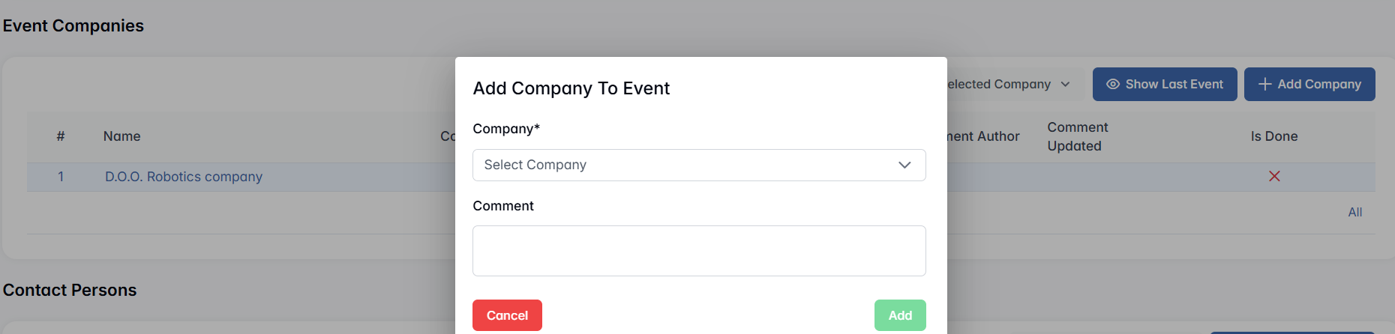The image size is (1395, 334).
Task: Click the plus icon on Add Company
Action: [1264, 85]
